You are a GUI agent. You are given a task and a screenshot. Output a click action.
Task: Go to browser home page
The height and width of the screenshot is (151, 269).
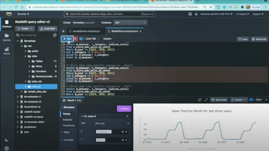[x=22, y=7]
